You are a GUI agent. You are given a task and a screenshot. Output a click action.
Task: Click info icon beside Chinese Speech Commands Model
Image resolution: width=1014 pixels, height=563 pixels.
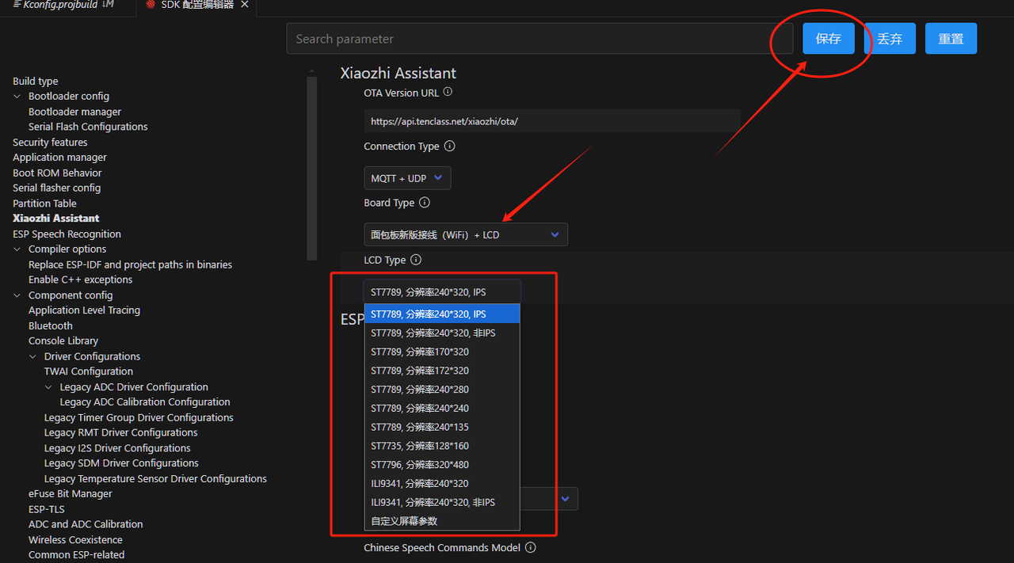[x=531, y=547]
